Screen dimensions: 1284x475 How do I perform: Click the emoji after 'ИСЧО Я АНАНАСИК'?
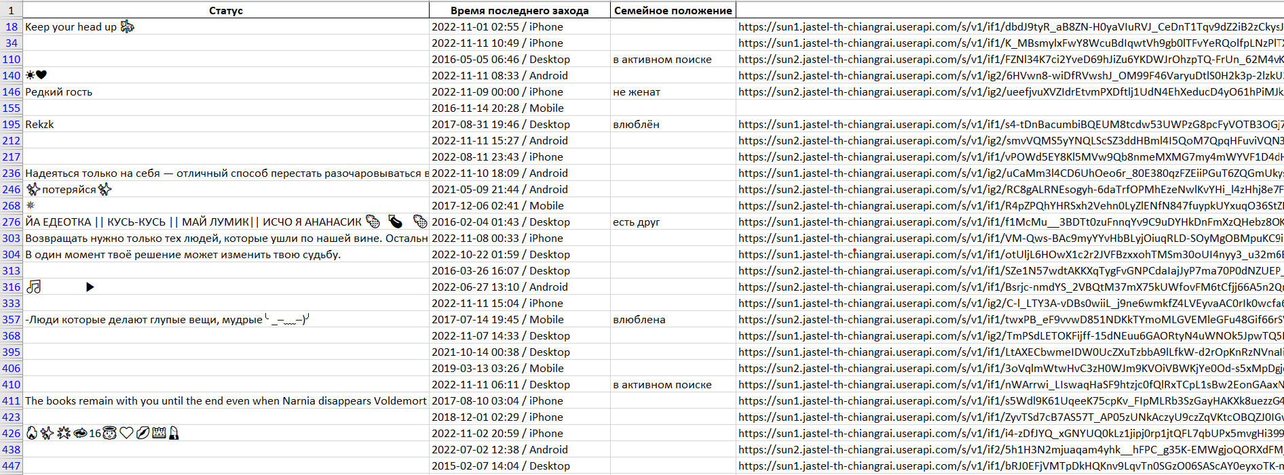[x=373, y=222]
